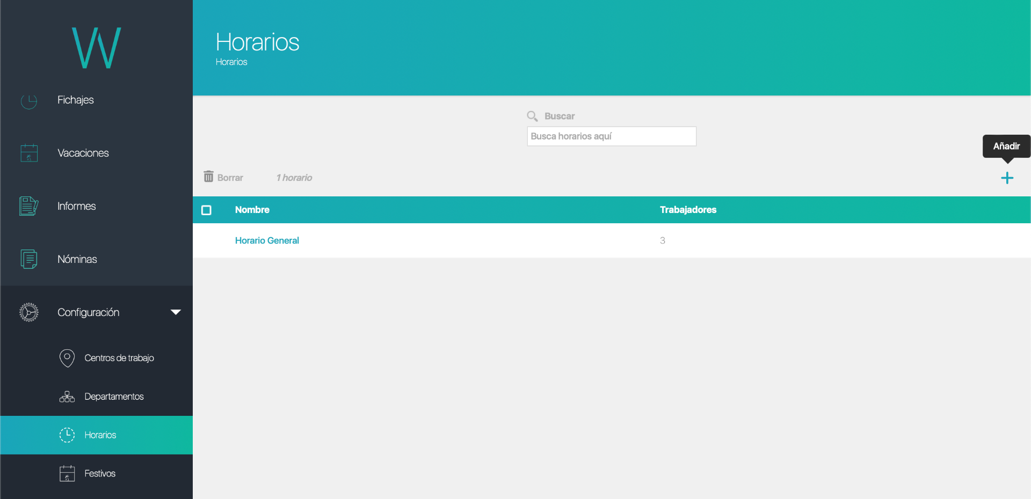Image resolution: width=1031 pixels, height=499 pixels.
Task: Navigate to Nóminas section
Action: pyautogui.click(x=77, y=259)
